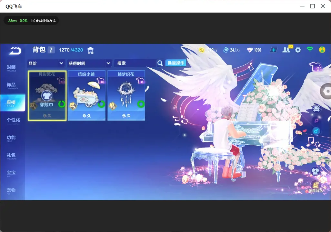This screenshot has width=331, height=232.
Task: Open the 获得时间 sort filter box
Action: click(89, 63)
